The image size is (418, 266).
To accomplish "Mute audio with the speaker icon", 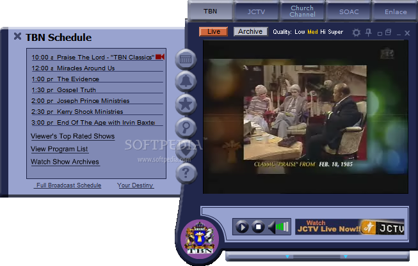I will [271, 227].
